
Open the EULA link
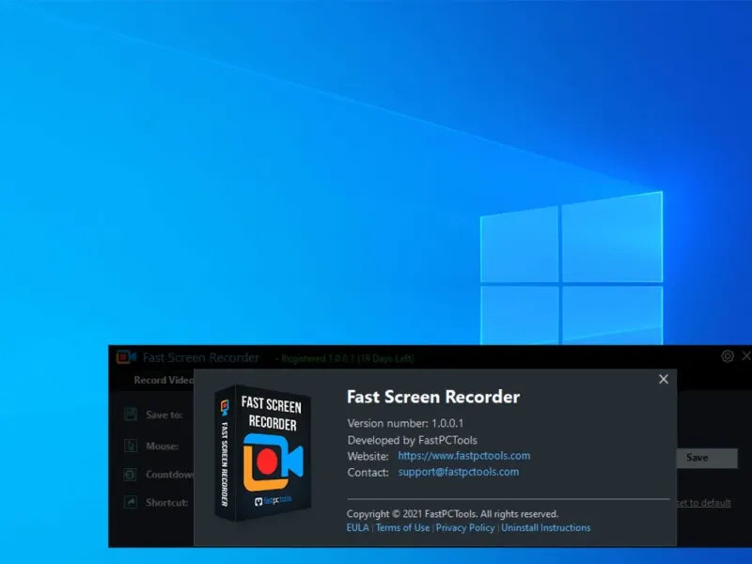click(358, 527)
